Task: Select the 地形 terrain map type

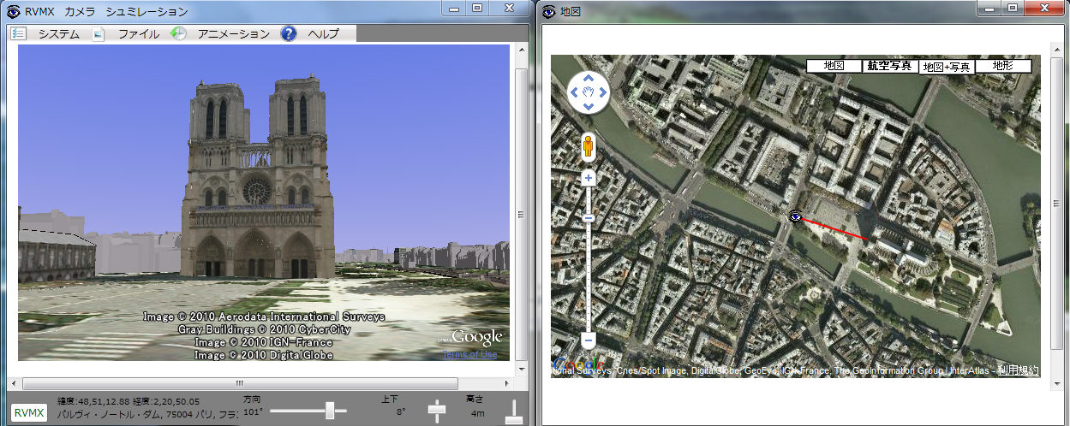Action: 1002,66
